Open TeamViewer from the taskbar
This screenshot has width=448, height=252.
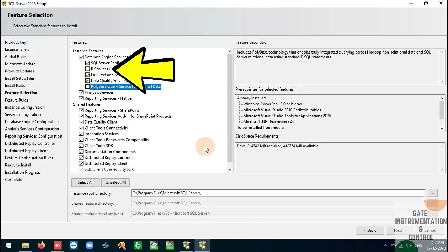[73, 245]
